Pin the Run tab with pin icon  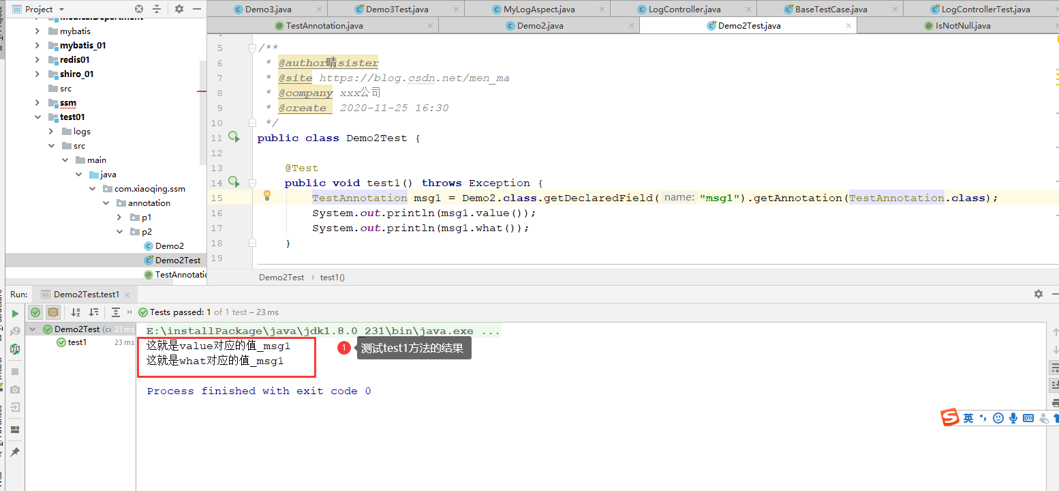click(15, 451)
